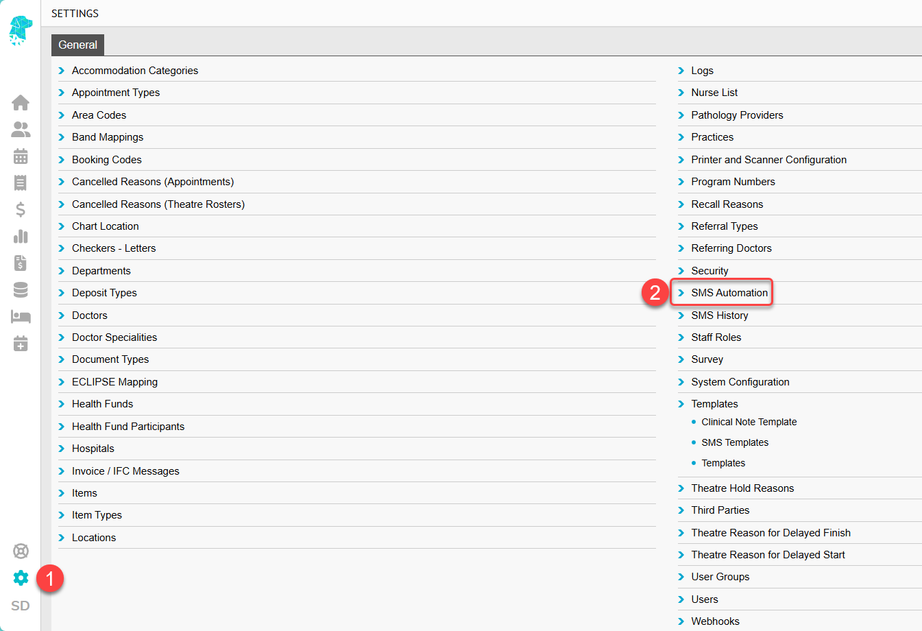The height and width of the screenshot is (631, 922).
Task: Switch to the General tab
Action: [x=77, y=45]
